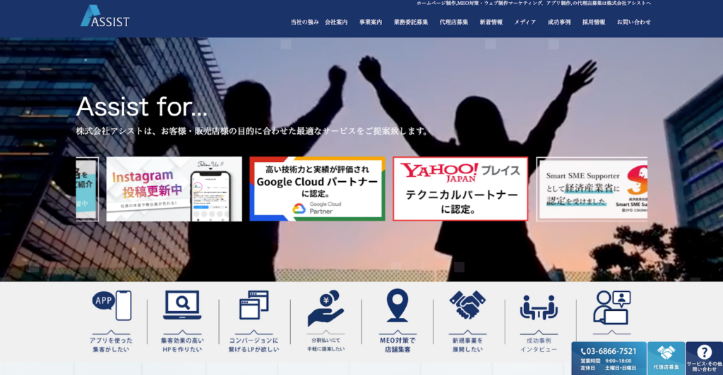This screenshot has width=723, height=375.
Task: Open the Smart SME Supporter banner
Action: (x=592, y=189)
